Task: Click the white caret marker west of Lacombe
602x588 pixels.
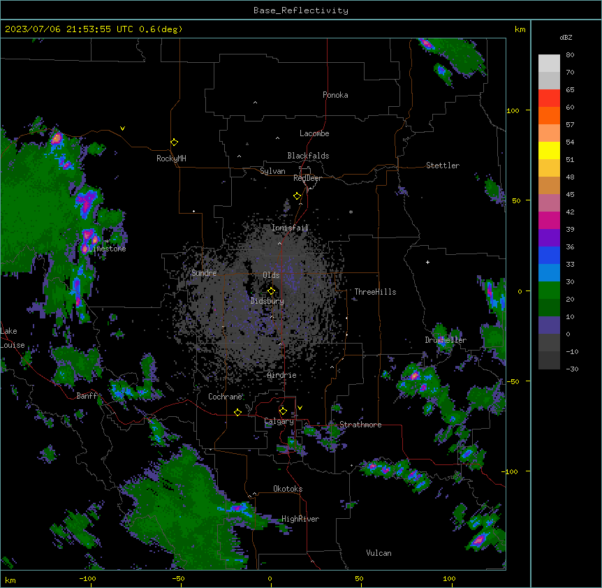Action: coord(277,138)
